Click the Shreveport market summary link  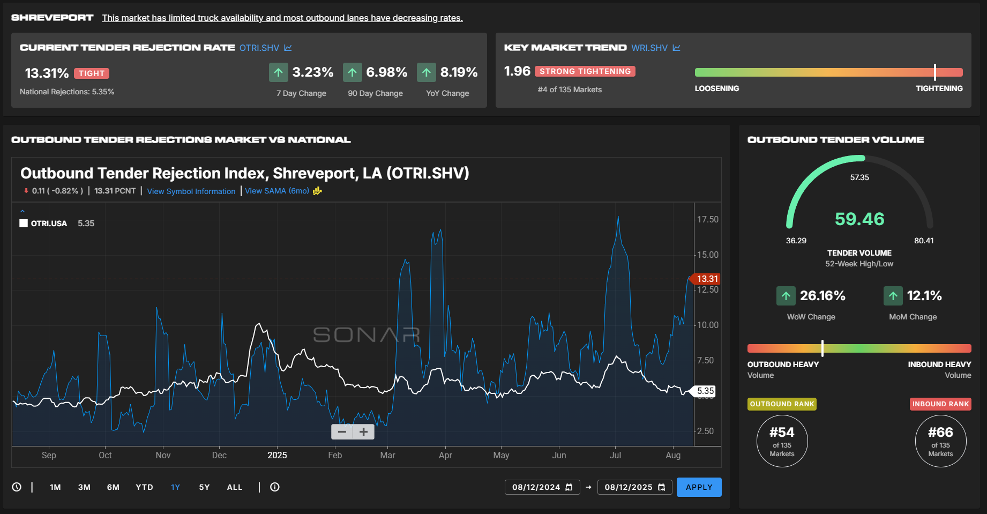click(x=282, y=18)
